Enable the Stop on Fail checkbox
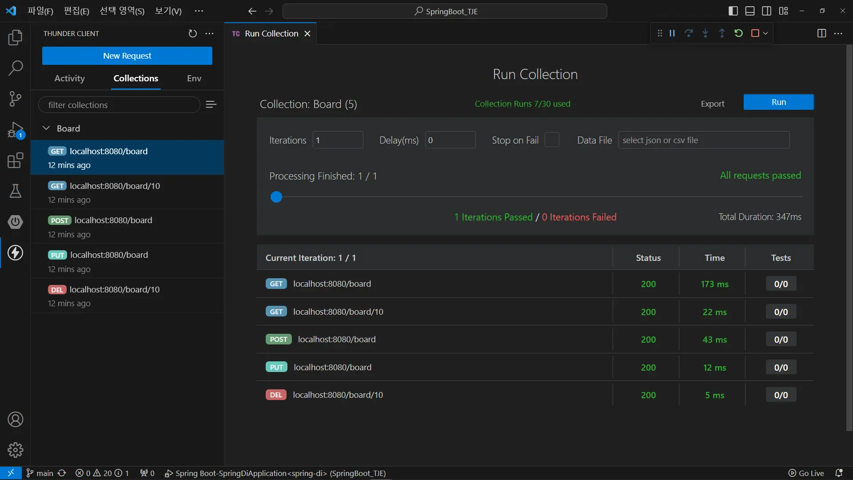The width and height of the screenshot is (853, 480). [x=551, y=140]
